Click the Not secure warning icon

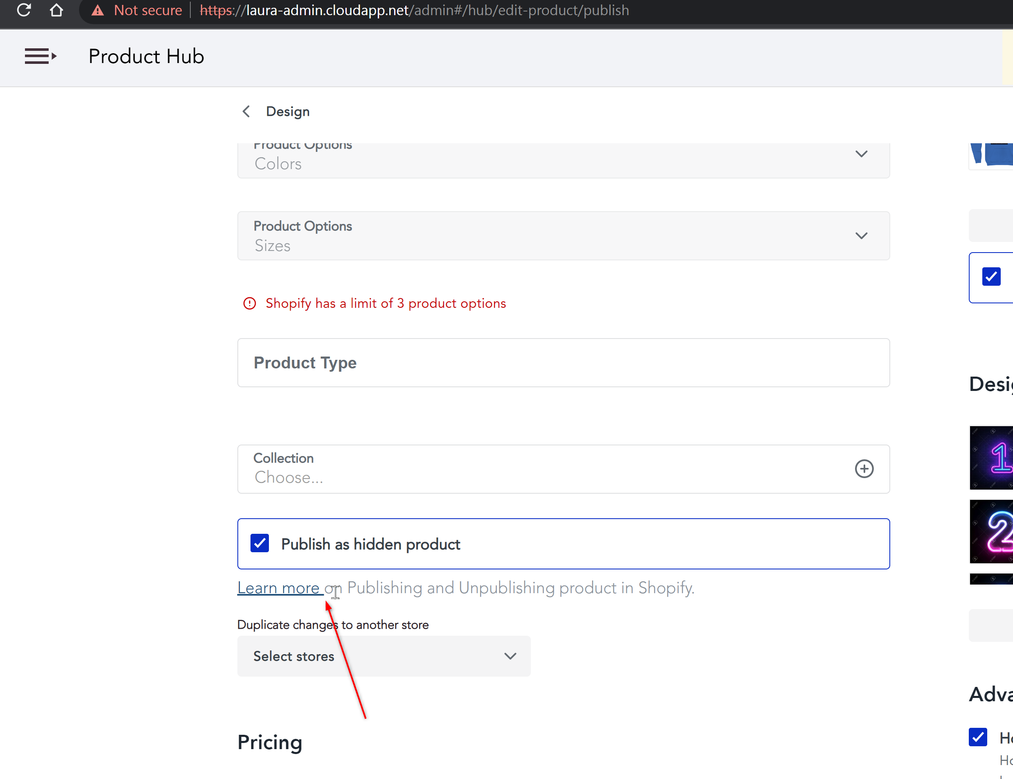point(97,10)
